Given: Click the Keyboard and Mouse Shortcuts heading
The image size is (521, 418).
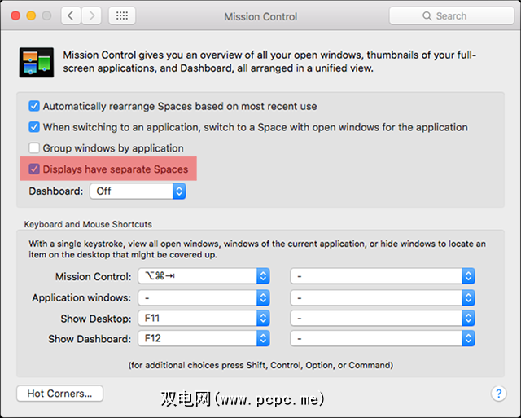Looking at the screenshot, I should coord(88,224).
